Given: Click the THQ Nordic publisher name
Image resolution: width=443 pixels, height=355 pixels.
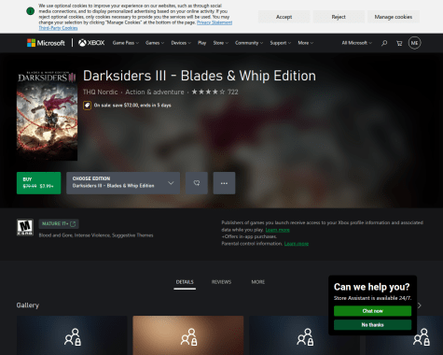Looking at the screenshot, I should click(101, 92).
